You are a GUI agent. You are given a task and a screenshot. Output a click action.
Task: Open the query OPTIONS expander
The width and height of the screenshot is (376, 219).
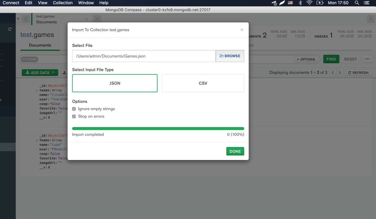(x=306, y=59)
